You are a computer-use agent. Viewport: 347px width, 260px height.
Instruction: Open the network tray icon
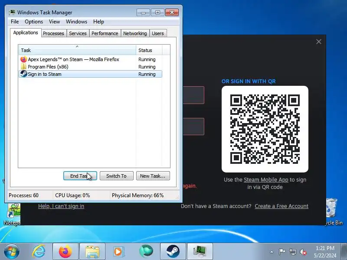(292, 252)
